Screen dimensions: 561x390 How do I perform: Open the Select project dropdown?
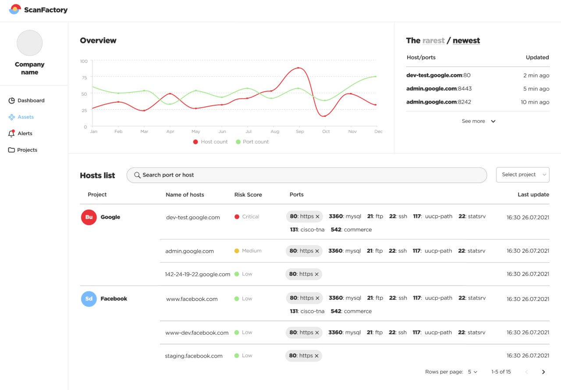point(523,175)
